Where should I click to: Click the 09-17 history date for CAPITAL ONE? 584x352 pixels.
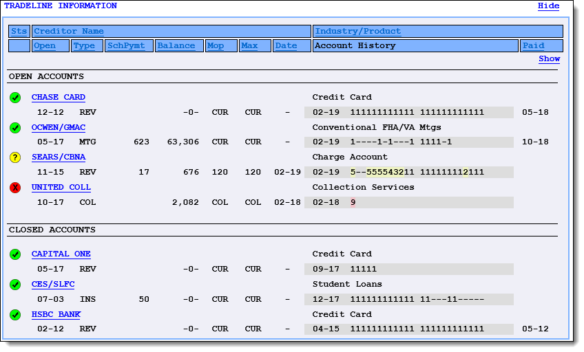326,269
